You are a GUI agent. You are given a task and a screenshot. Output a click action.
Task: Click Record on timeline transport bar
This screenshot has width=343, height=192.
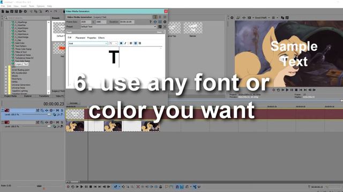tap(68, 187)
